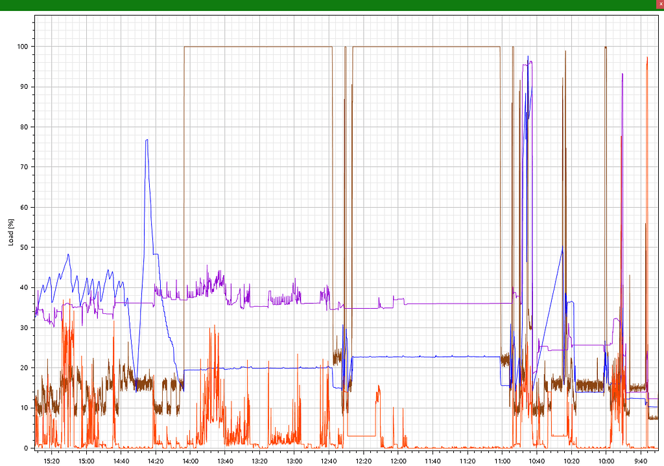Click the 14:00 time label

click(190, 461)
